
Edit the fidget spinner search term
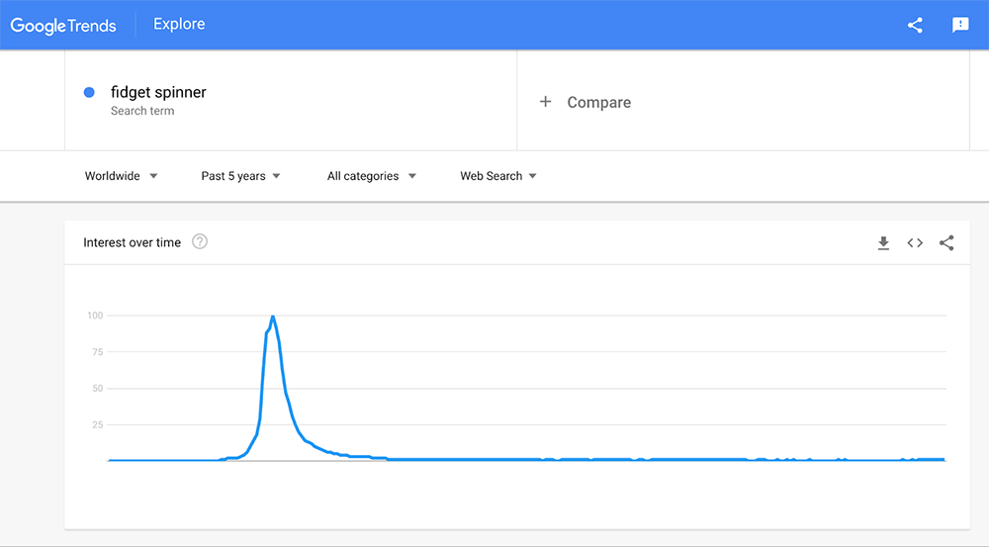click(158, 92)
